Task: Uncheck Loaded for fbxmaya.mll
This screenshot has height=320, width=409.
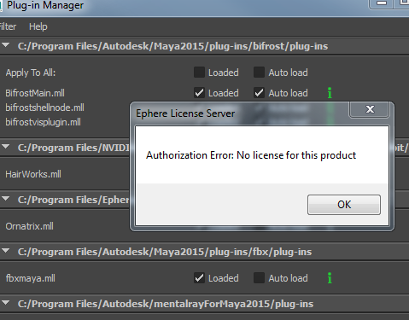Action: coord(199,278)
